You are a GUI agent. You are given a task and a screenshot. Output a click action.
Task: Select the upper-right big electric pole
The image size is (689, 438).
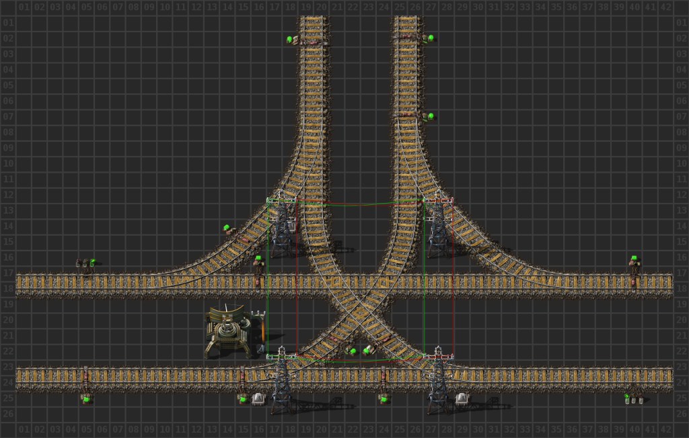coord(438,226)
